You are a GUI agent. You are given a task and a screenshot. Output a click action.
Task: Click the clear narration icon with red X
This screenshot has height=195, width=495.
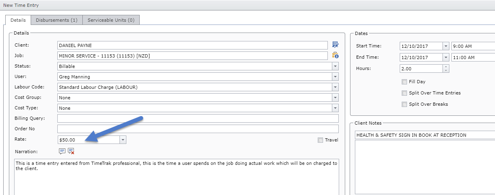click(x=71, y=151)
